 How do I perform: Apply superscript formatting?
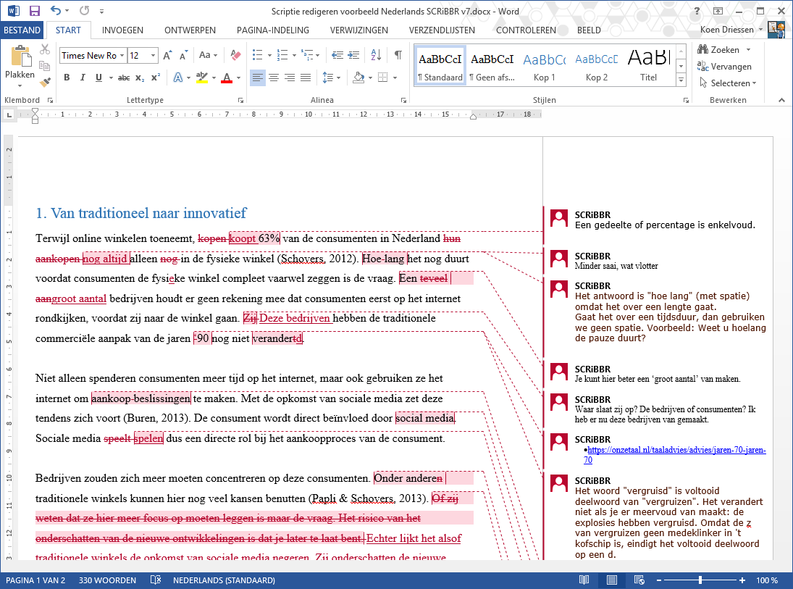(156, 78)
